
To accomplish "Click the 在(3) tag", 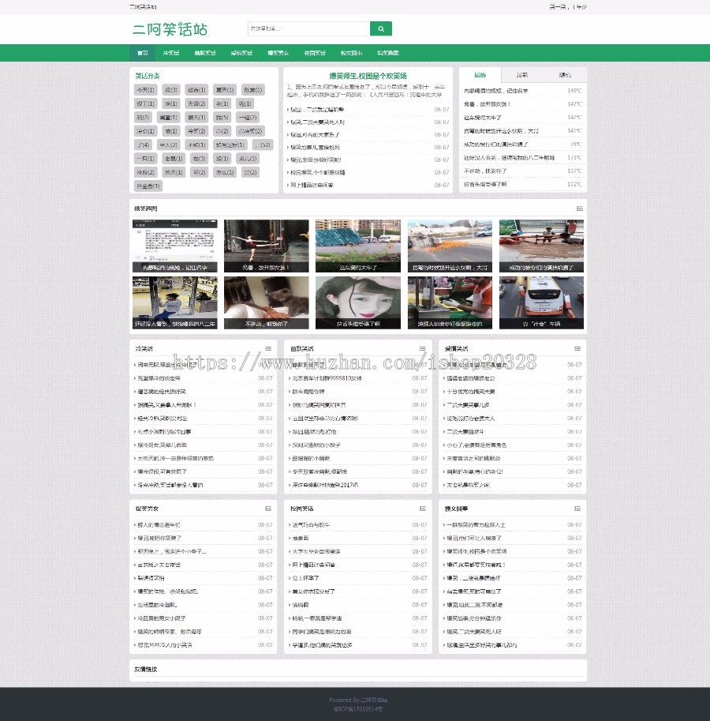I will [200, 159].
